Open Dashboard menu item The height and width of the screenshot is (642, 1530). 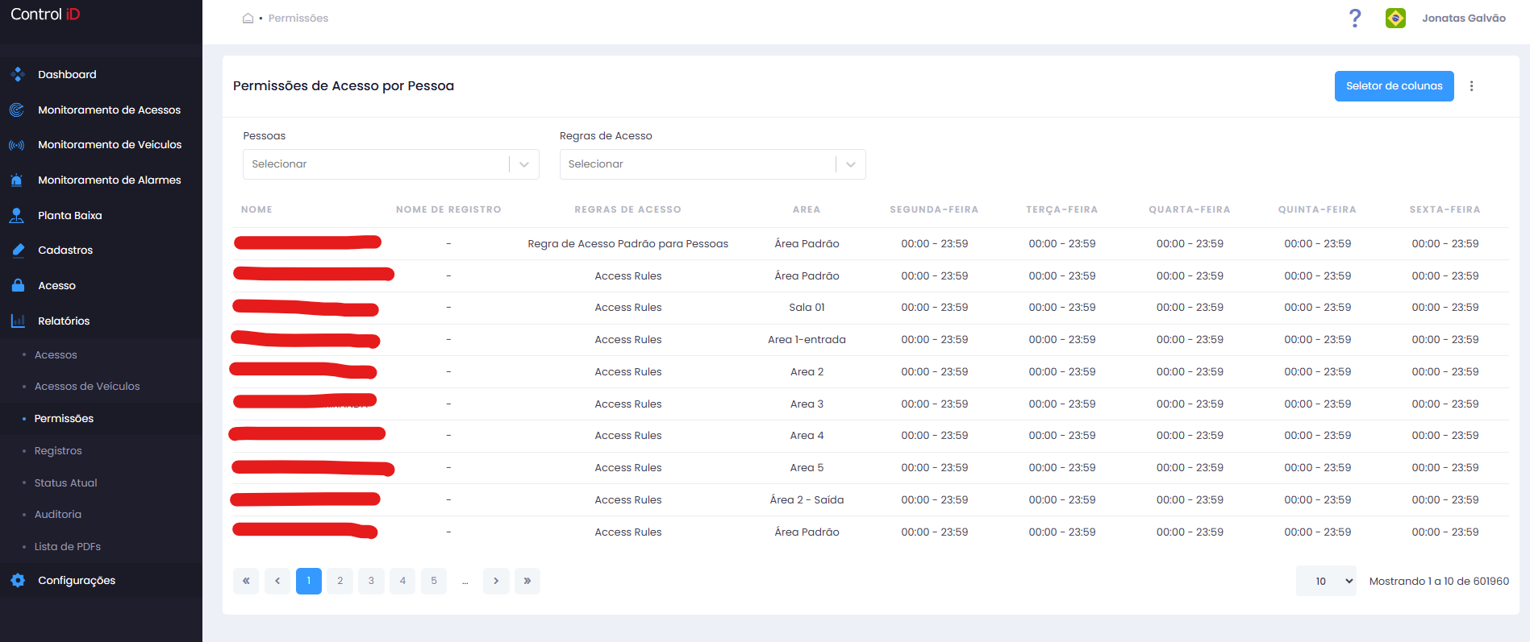[67, 74]
